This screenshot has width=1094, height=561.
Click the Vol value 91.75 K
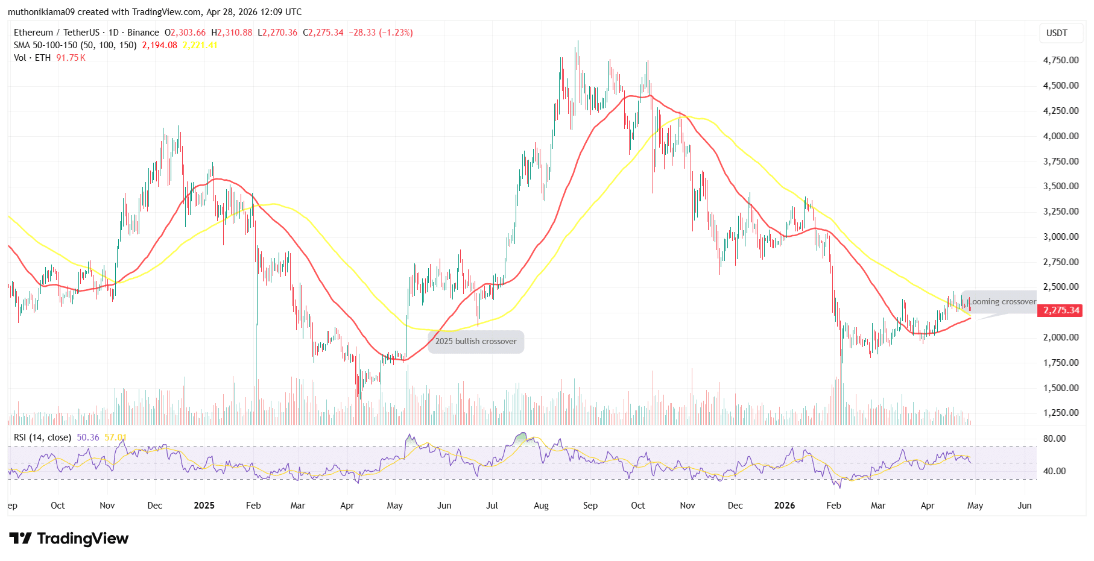pos(71,58)
